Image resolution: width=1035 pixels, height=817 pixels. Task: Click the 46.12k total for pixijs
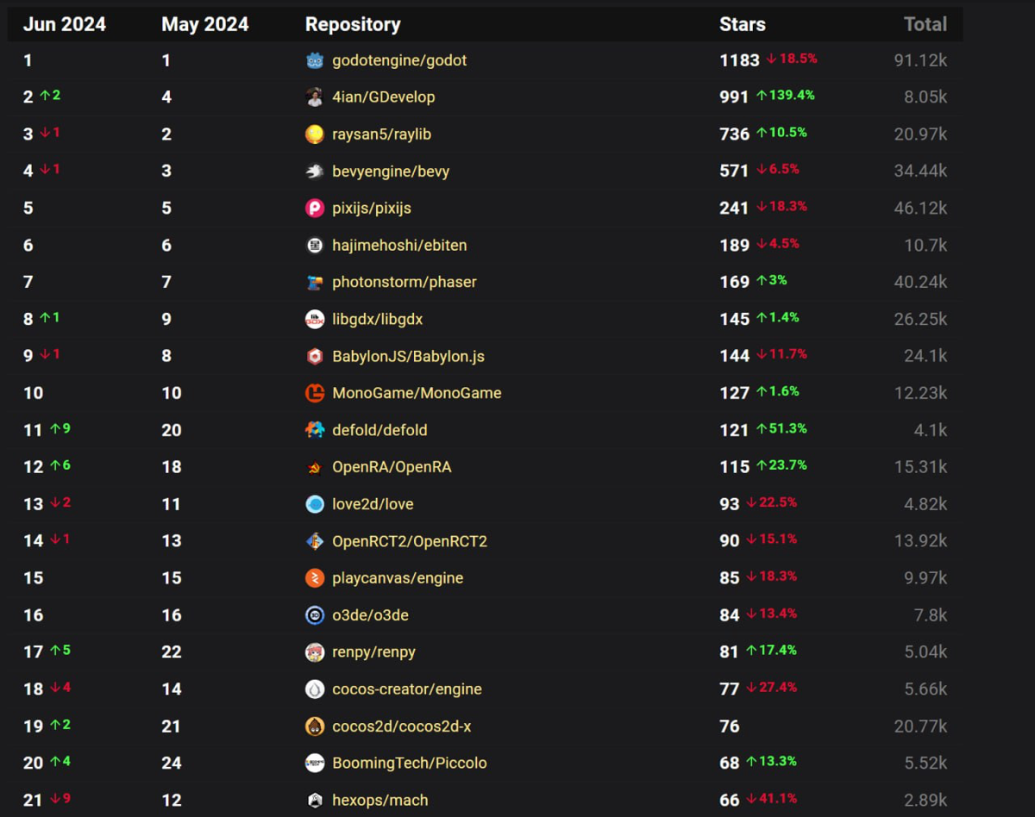coord(921,209)
